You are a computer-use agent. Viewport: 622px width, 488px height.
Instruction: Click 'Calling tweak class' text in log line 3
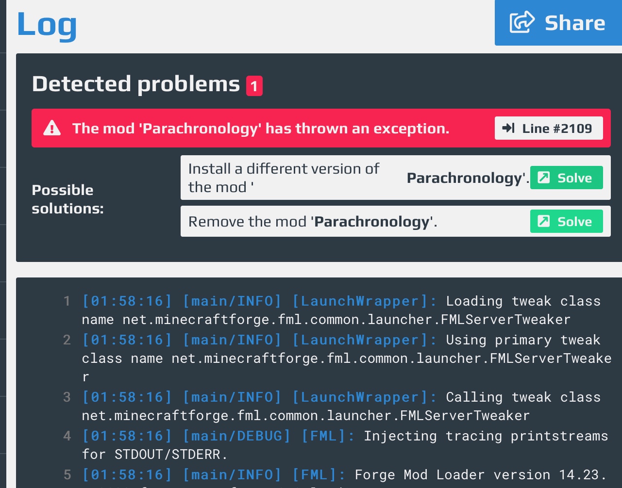(523, 397)
